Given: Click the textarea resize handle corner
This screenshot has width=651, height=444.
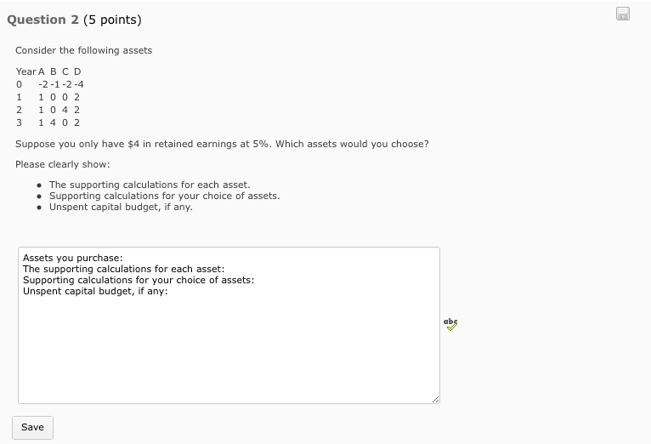Looking at the screenshot, I should pyautogui.click(x=435, y=399).
